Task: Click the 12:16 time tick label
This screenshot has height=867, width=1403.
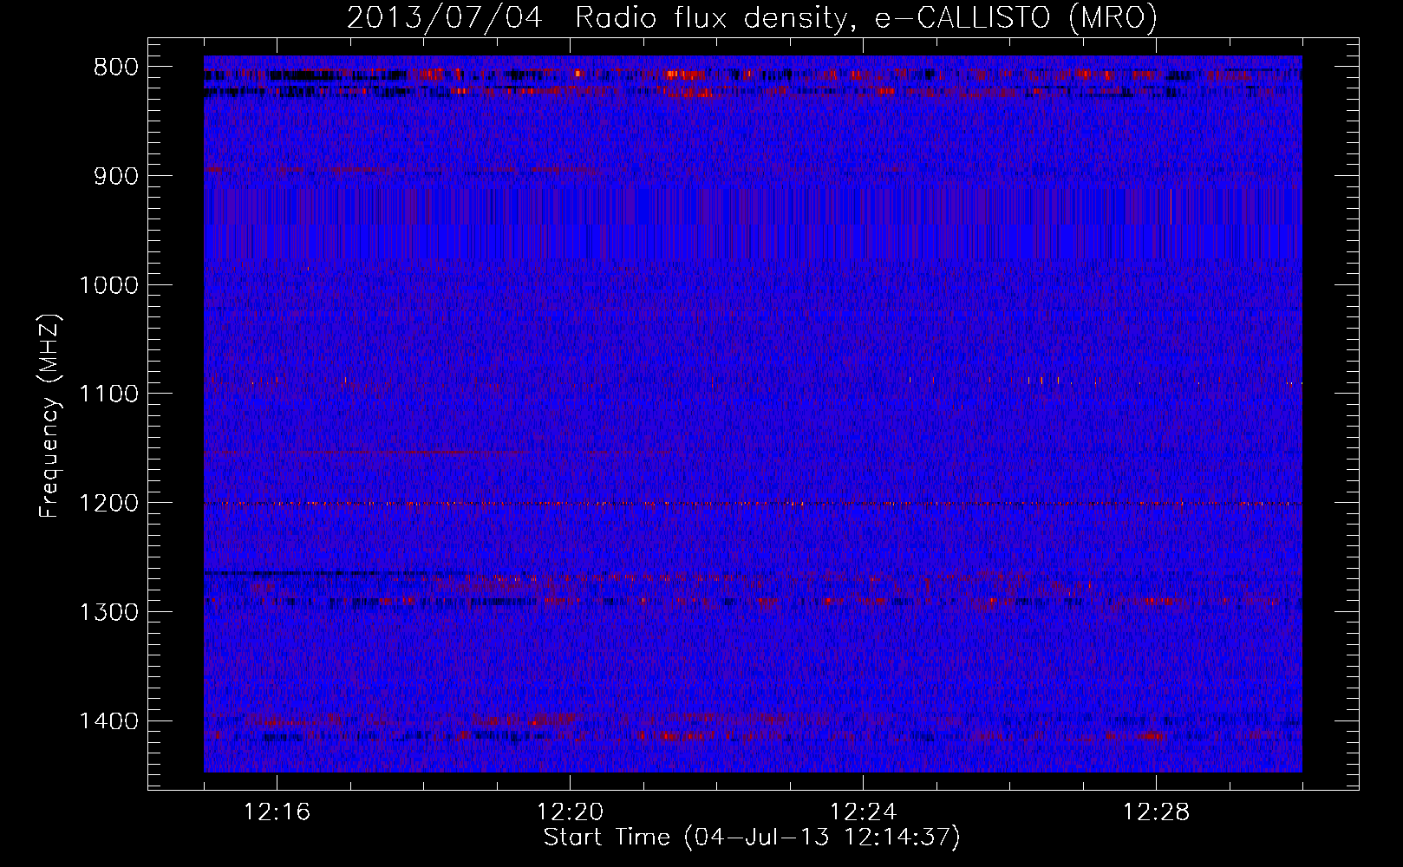Action: [277, 812]
